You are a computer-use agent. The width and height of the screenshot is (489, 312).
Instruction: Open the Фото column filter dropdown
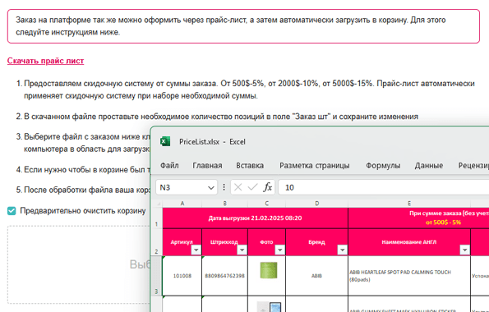[x=279, y=250]
